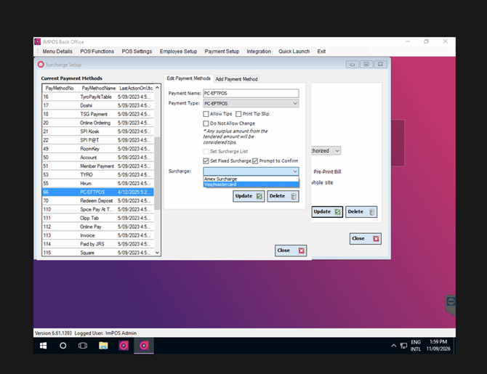Click Delete in the Edit Payment Methods panel
Image resolution: width=487 pixels, height=374 pixels.
[x=283, y=196]
